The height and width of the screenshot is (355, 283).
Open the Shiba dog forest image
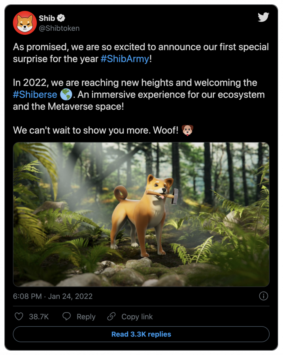pyautogui.click(x=141, y=214)
